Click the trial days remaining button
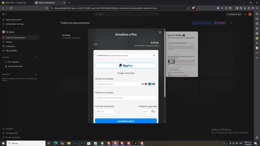The image size is (260, 146). point(234,15)
